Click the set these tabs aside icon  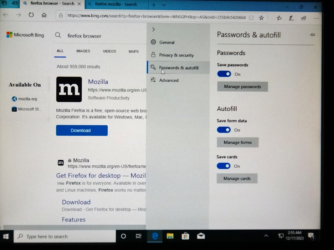(14, 3)
